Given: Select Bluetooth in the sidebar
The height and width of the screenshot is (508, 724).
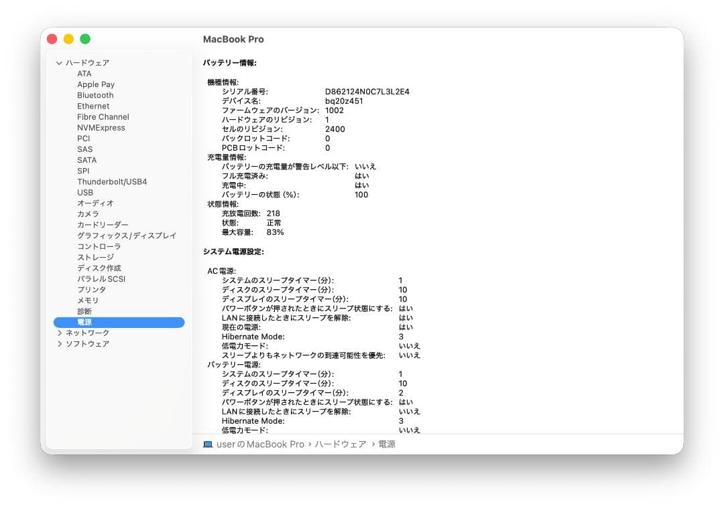Looking at the screenshot, I should 95,95.
